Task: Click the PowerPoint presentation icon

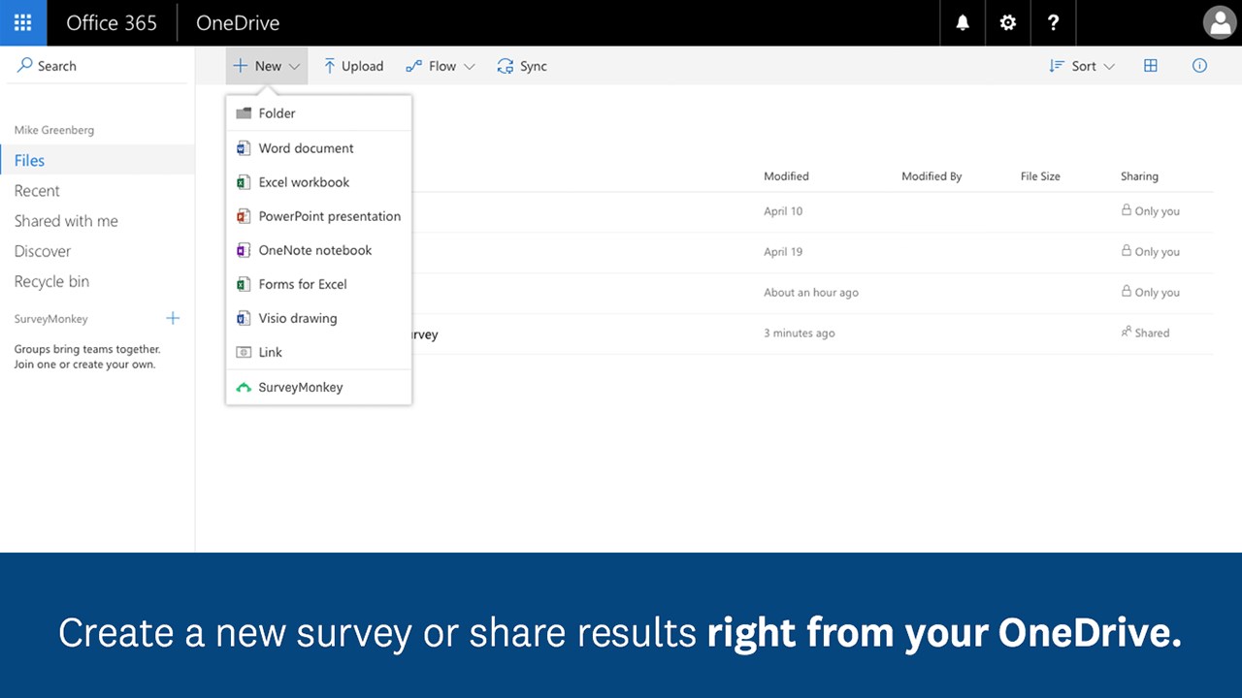Action: 244,216
